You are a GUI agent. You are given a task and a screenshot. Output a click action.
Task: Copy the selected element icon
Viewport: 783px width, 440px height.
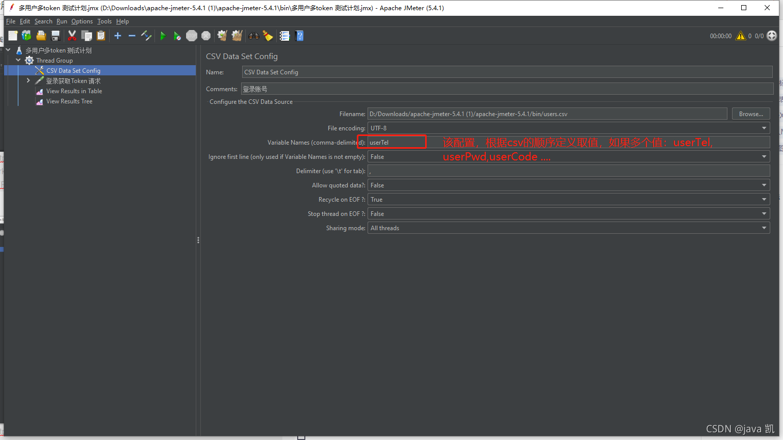tap(87, 36)
